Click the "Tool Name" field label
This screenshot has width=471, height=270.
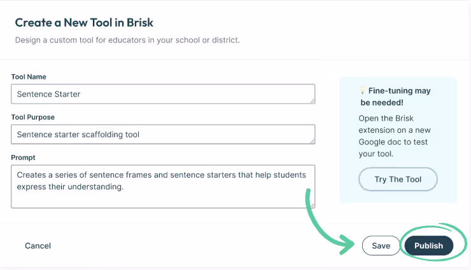pyautogui.click(x=29, y=77)
